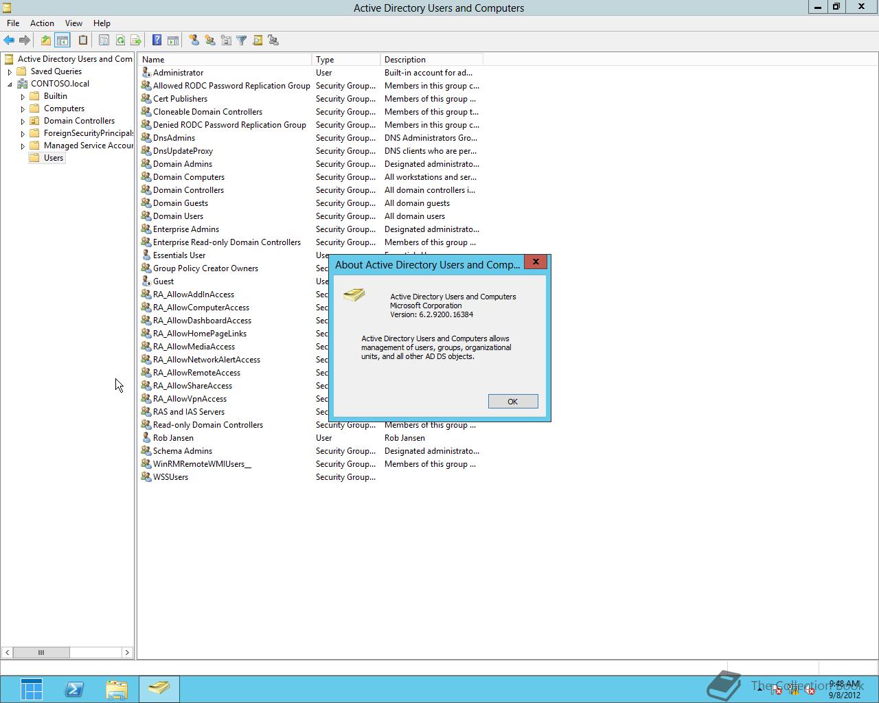Select the Cert Publishers entry

point(310,98)
